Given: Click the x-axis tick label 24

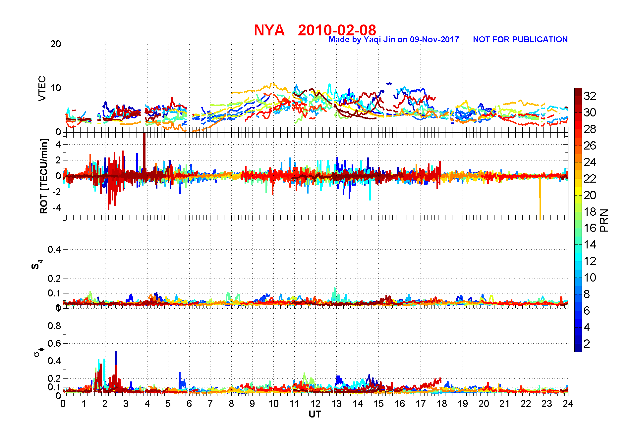Looking at the screenshot, I should [568, 404].
